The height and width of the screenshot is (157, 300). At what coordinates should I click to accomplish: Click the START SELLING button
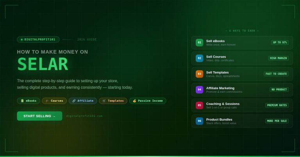click(39, 116)
